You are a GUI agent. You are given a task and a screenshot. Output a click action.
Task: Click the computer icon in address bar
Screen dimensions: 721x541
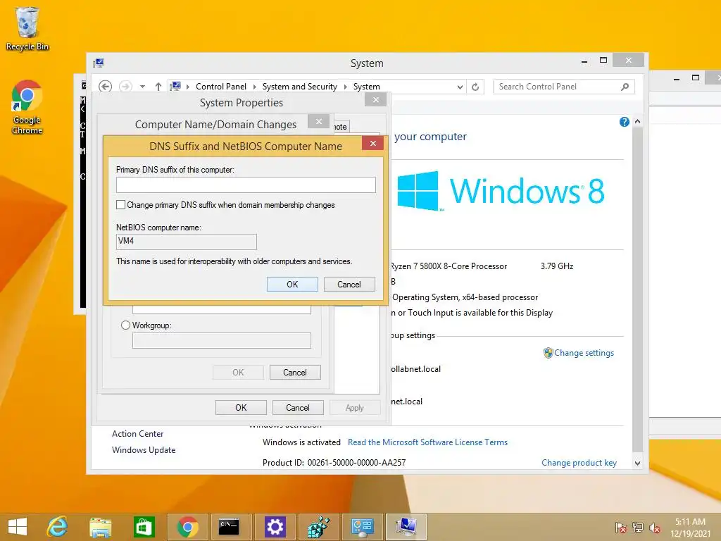pyautogui.click(x=175, y=87)
